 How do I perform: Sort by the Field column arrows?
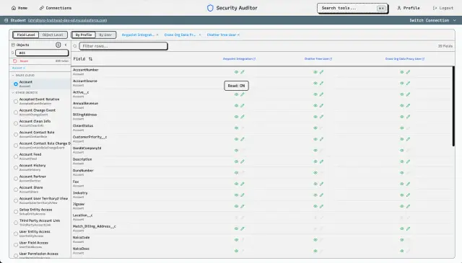[90, 59]
